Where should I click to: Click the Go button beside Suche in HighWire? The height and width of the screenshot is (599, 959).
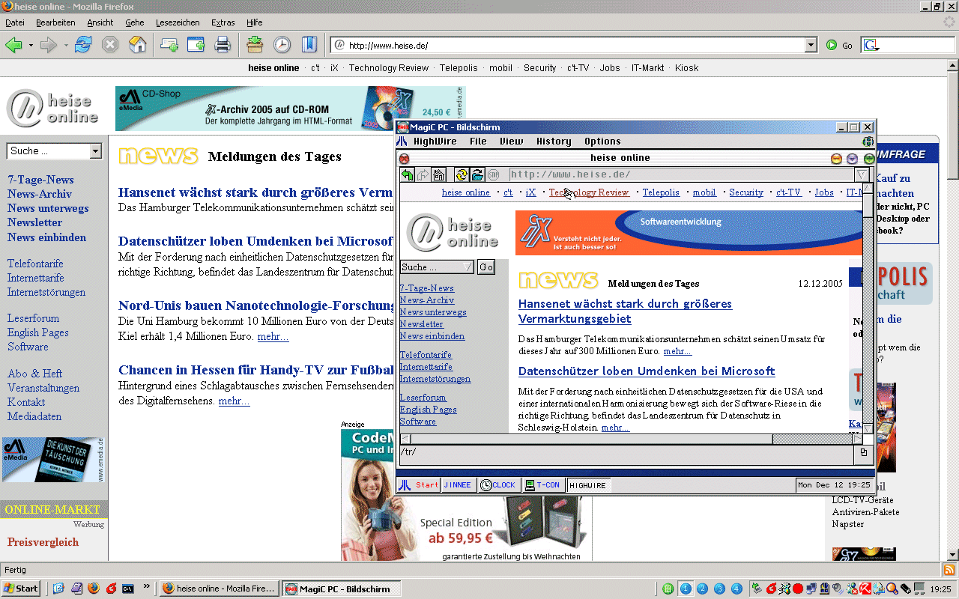pos(486,267)
